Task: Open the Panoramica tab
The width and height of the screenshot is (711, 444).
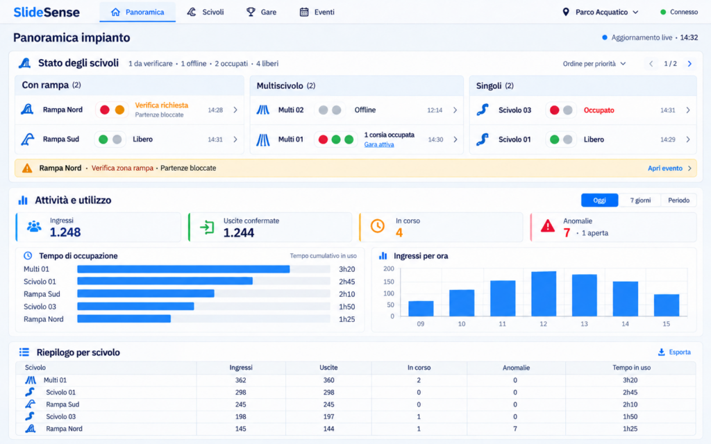Action: coord(137,12)
